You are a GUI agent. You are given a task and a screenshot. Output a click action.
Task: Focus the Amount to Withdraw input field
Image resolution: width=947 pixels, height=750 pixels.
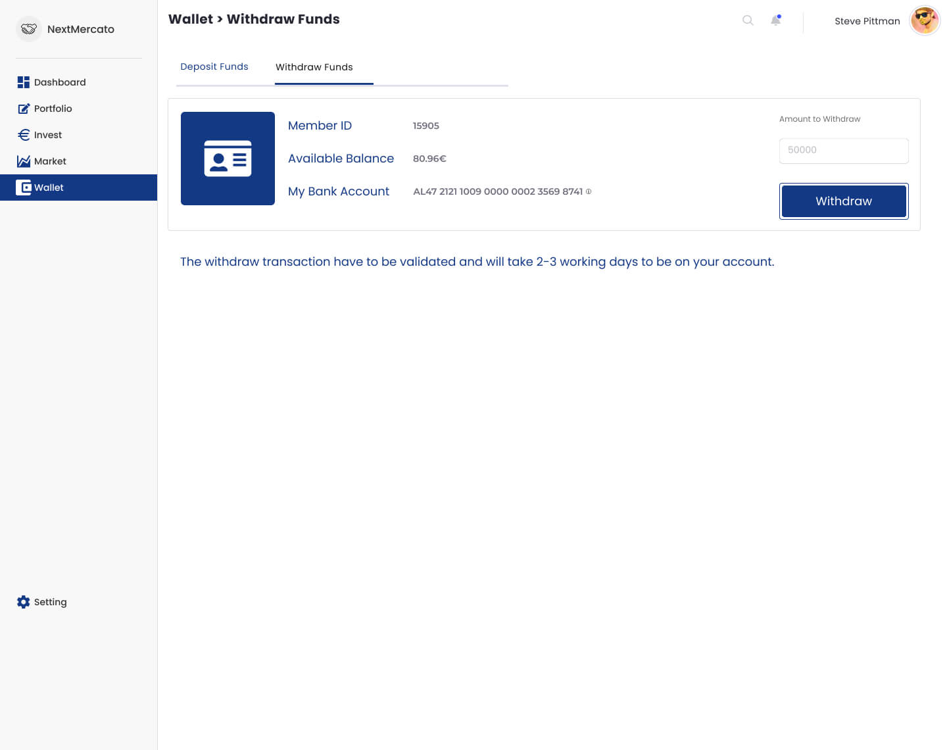click(x=844, y=151)
